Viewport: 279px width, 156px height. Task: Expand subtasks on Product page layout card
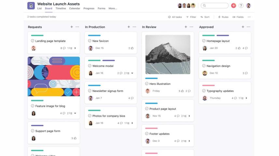coord(189,116)
